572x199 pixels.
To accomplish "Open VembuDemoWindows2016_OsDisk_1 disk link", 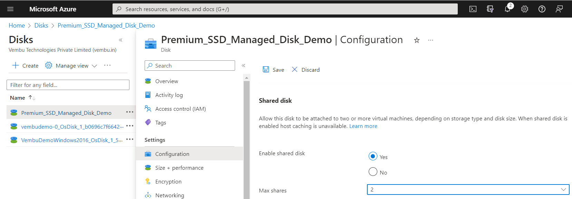I will 71,140.
